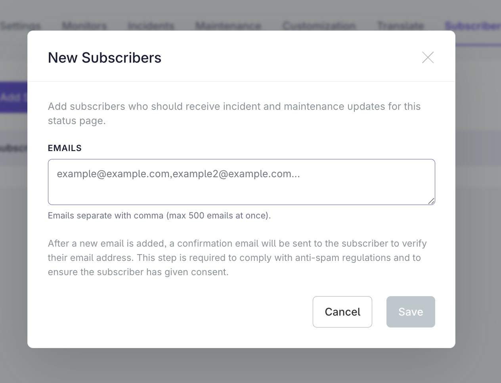Focus the Emails text area

pos(241,182)
